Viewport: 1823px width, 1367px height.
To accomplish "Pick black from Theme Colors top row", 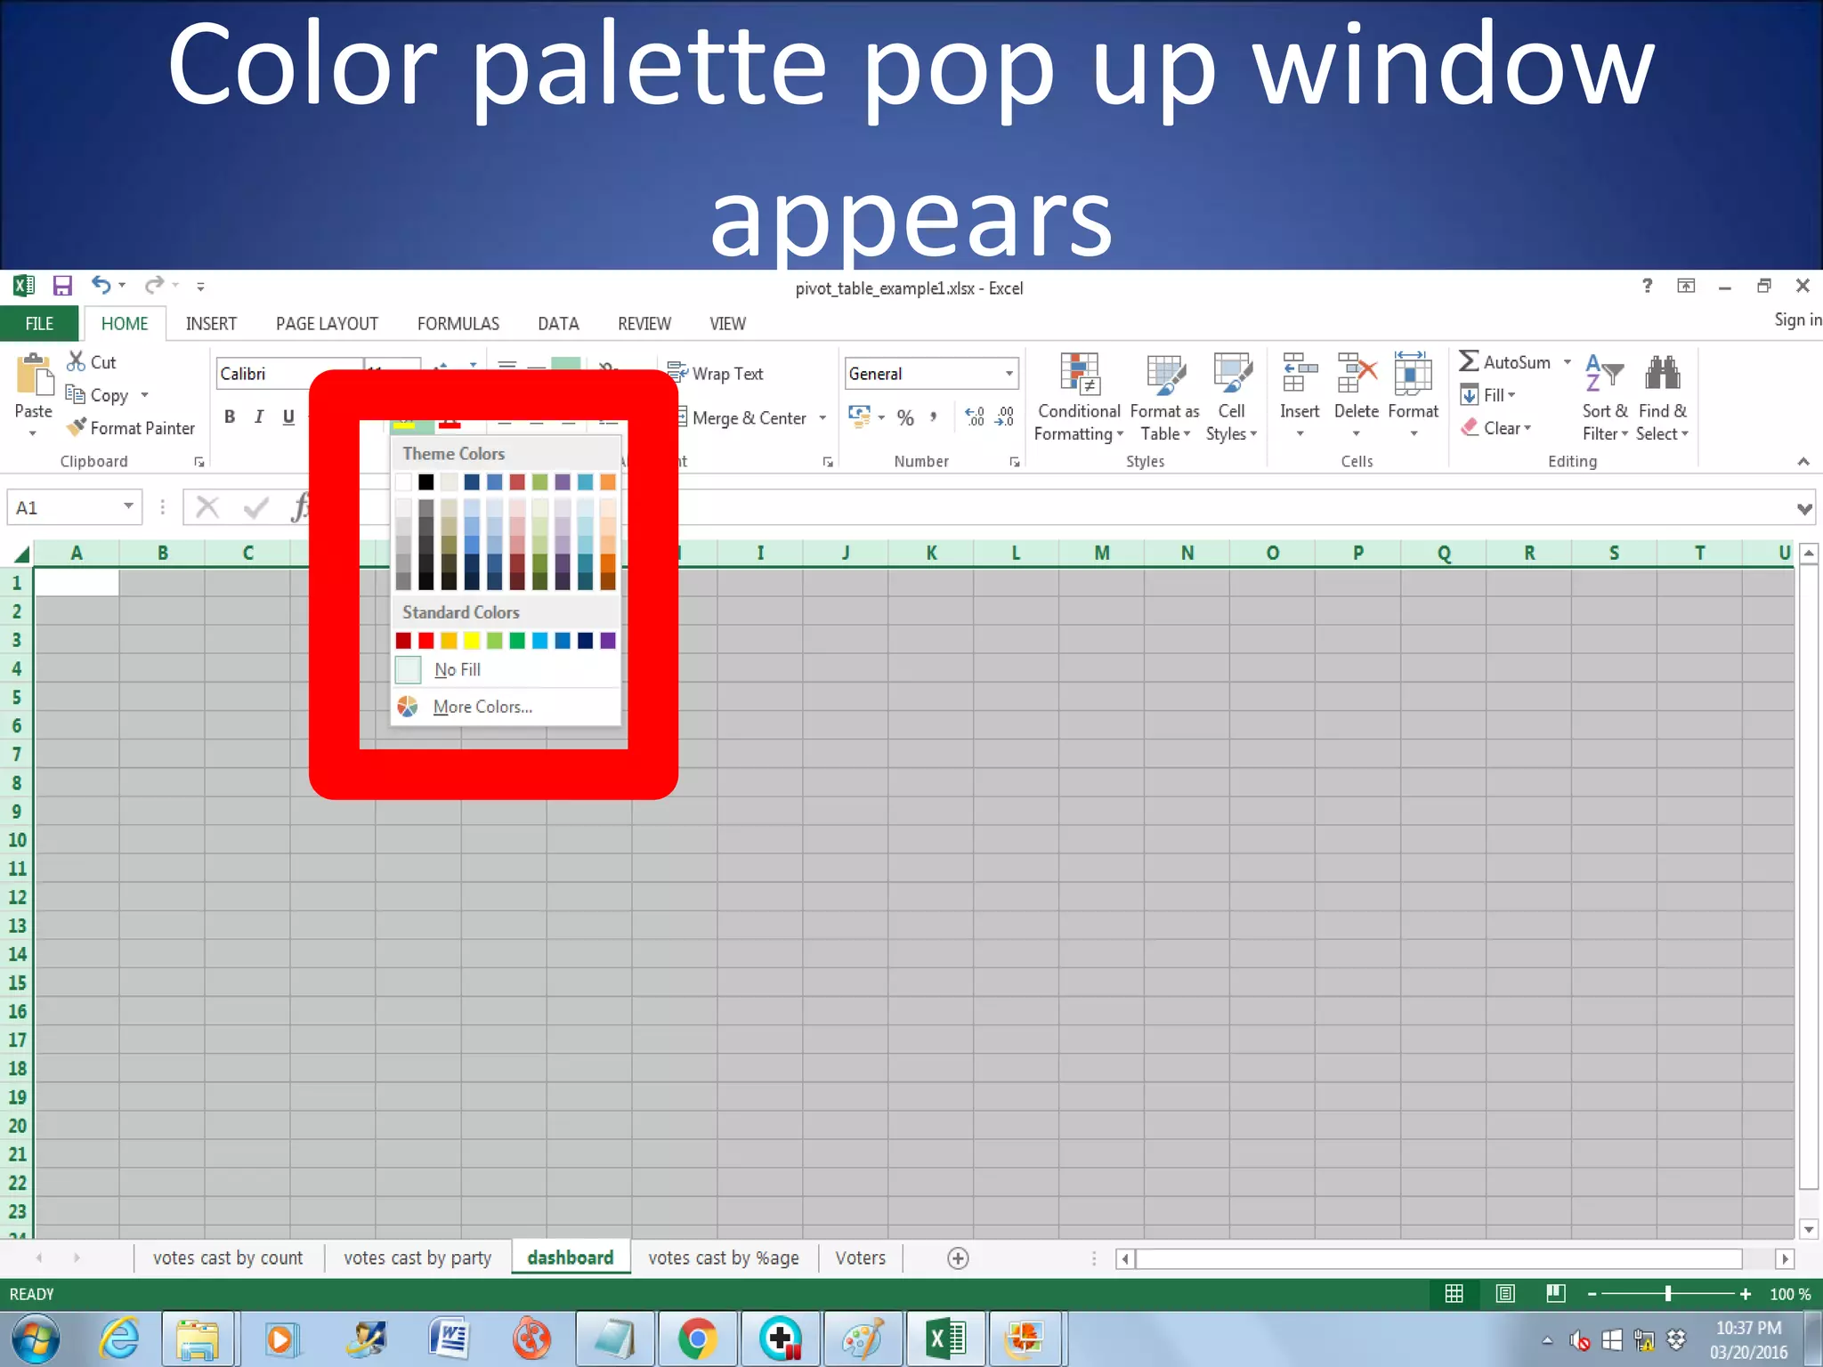I will (426, 481).
